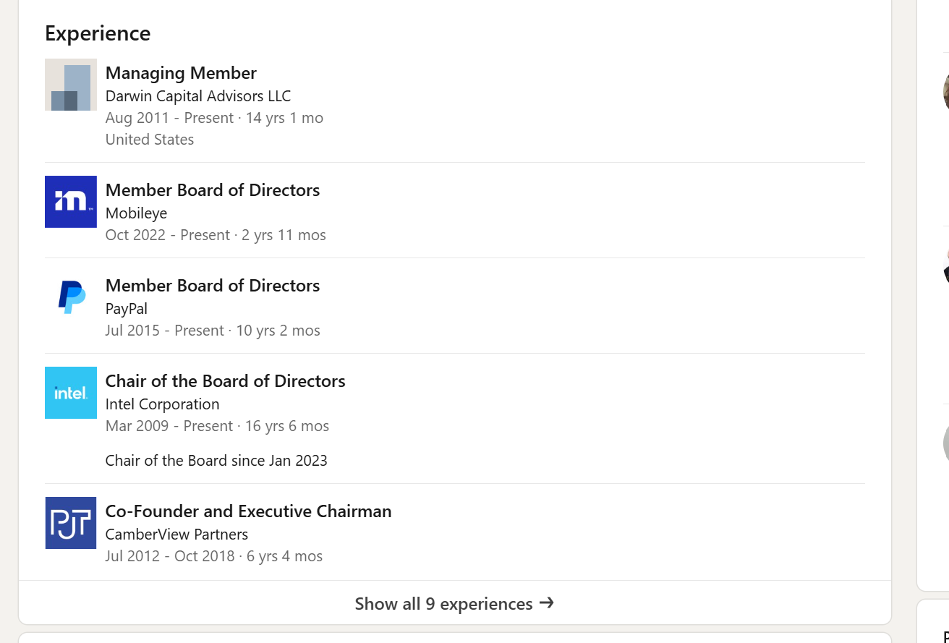949x643 pixels.
Task: Click the Darwin Capital Advisors LLC company name
Action: click(198, 95)
